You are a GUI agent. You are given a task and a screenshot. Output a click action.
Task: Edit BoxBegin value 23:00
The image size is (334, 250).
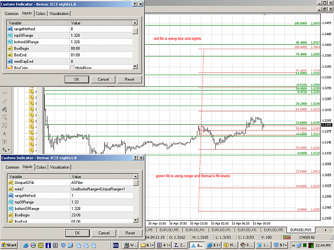102,215
